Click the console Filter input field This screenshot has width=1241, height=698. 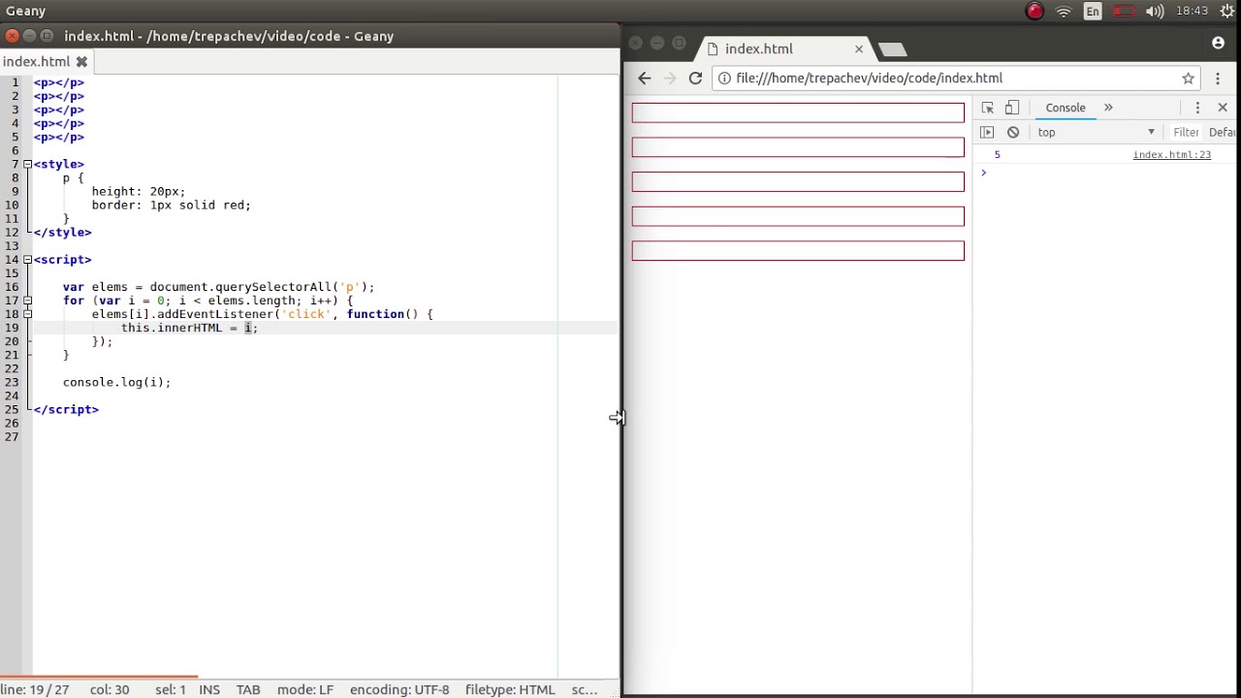tap(1186, 132)
